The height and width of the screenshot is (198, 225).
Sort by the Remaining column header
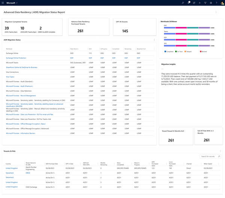click(128, 49)
